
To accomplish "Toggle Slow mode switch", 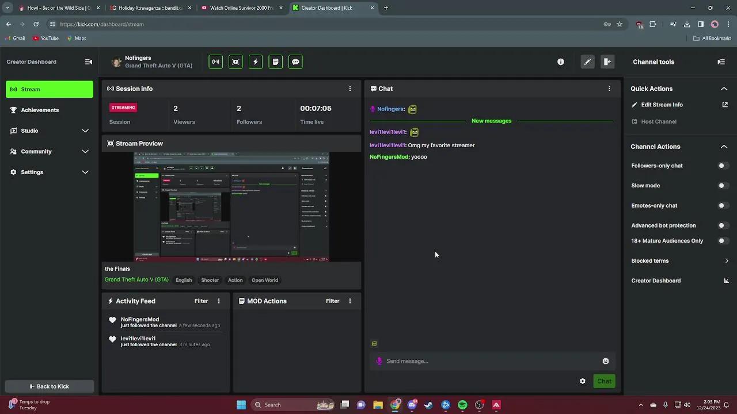I will (723, 186).
